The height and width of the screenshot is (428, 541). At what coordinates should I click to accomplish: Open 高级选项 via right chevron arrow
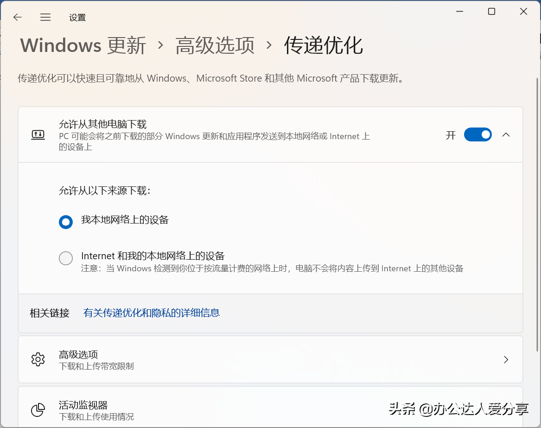(x=506, y=360)
